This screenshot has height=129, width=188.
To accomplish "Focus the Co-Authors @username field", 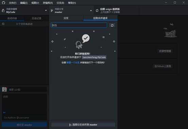I will [24, 118].
